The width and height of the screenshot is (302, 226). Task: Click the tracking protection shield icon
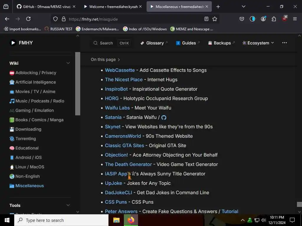pos(55,19)
